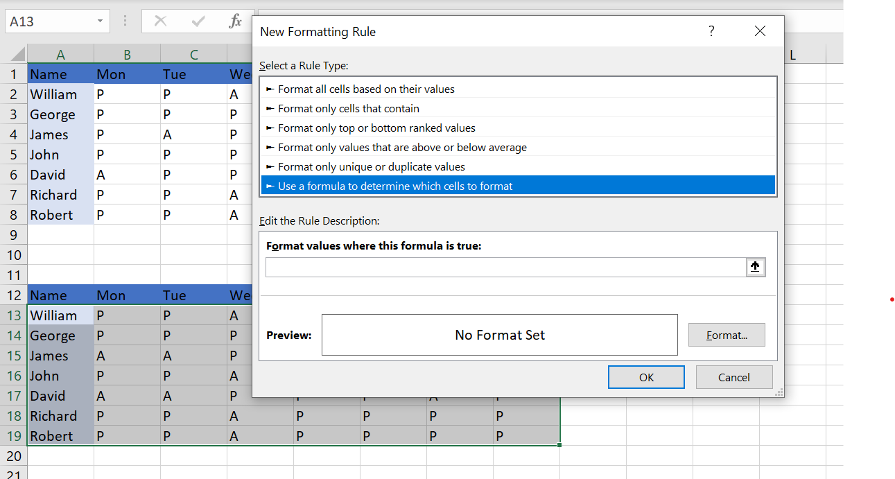Select row 9 header
This screenshot has height=479, width=895.
(x=14, y=235)
